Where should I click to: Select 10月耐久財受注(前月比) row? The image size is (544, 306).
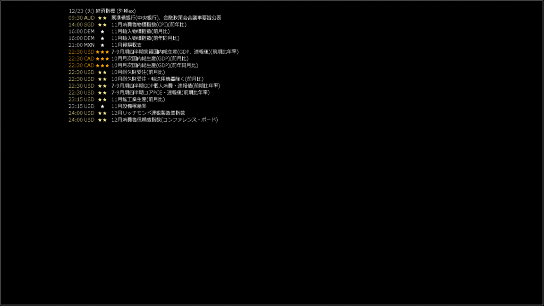pyautogui.click(x=116, y=72)
